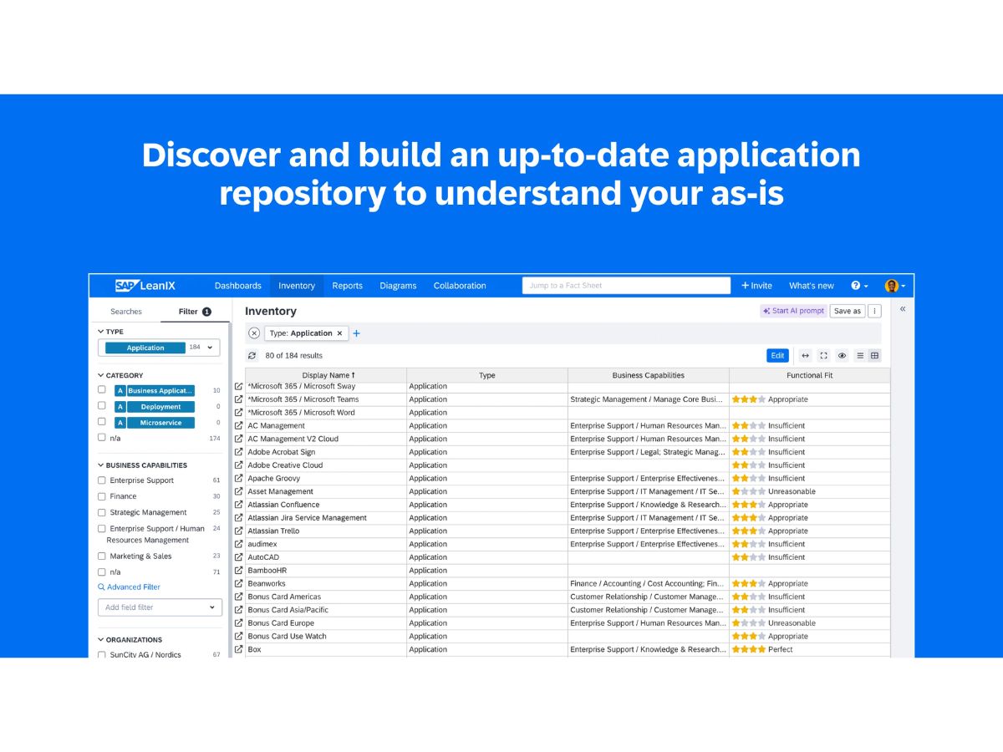
Task: Check the SunCity AG / Nordics checkbox
Action: point(102,655)
